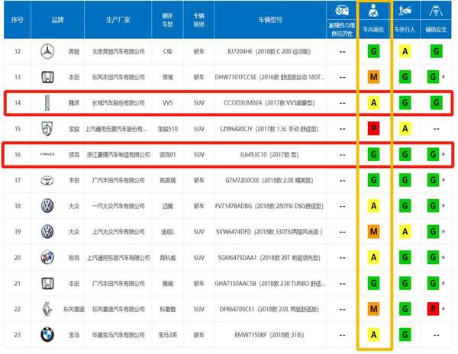Click vehicle model BJ7204HE (2018款 C 200)
The image size is (458, 354).
pos(269,52)
